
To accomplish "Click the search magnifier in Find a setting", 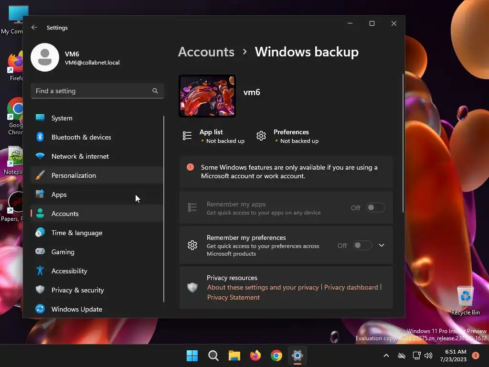I will coord(155,91).
